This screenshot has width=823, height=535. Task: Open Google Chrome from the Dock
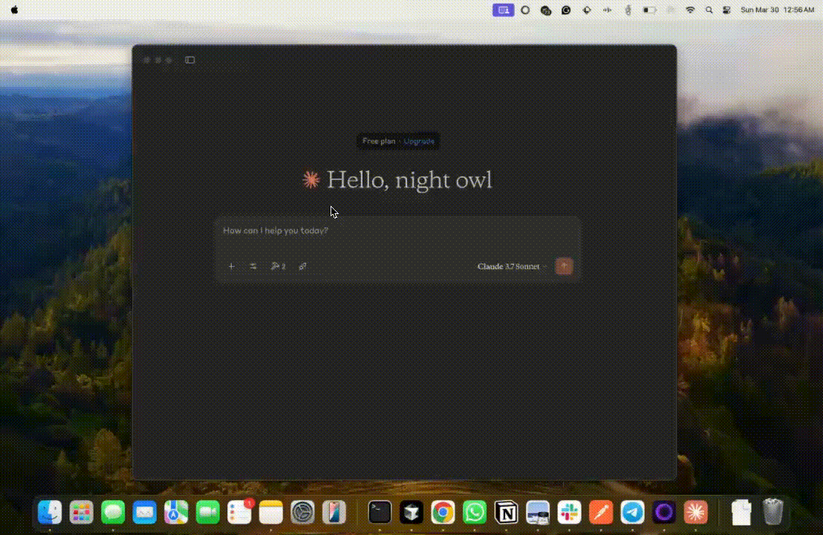point(443,512)
